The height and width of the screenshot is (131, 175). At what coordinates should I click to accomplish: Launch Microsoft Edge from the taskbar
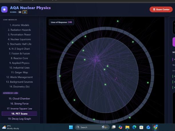pos(134,127)
